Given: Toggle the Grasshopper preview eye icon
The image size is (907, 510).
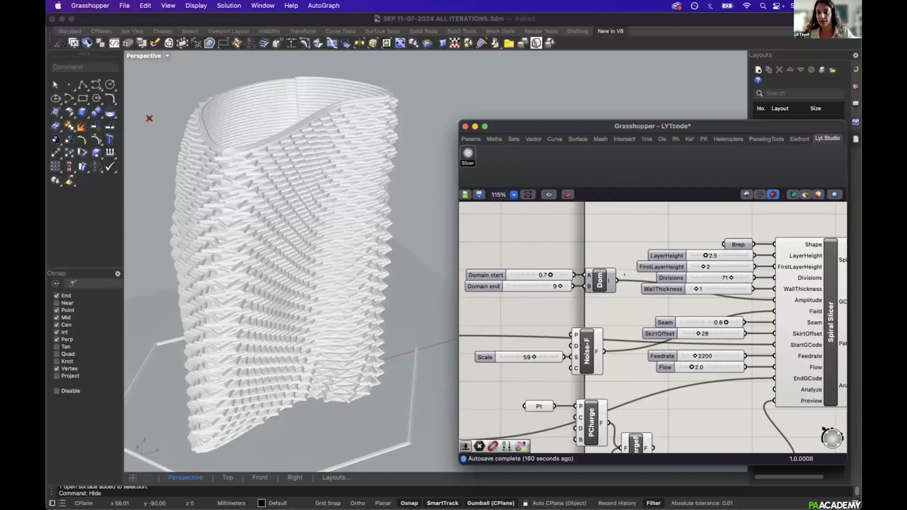Looking at the screenshot, I should click(x=548, y=195).
